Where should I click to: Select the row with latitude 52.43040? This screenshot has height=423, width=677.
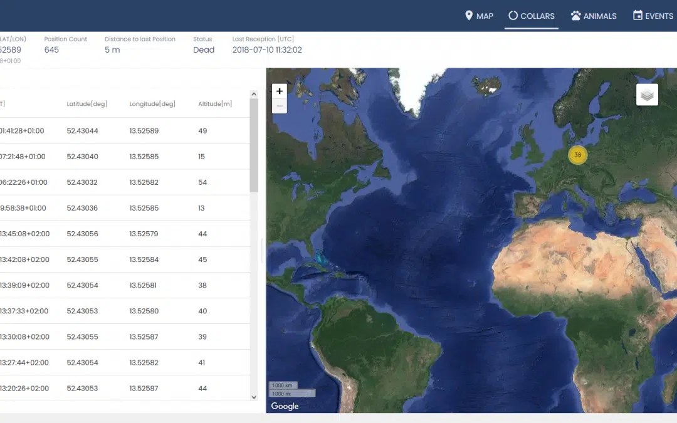click(125, 157)
